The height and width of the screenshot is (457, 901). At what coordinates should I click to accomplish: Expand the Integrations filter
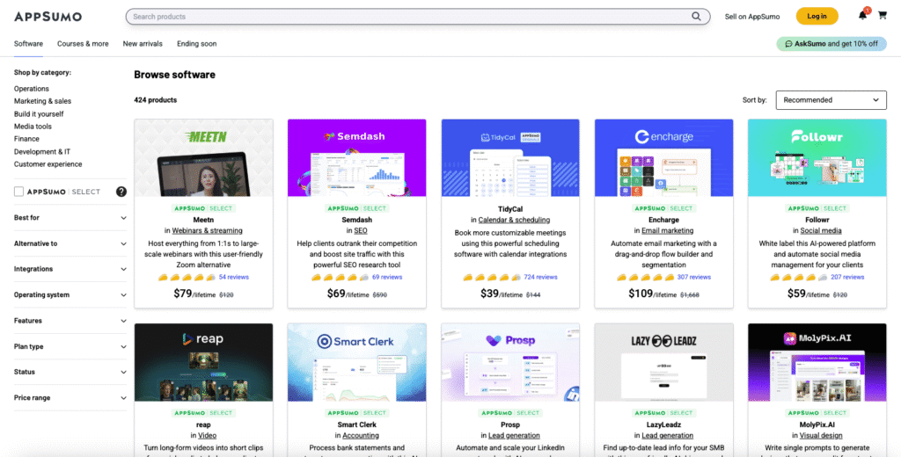[70, 269]
